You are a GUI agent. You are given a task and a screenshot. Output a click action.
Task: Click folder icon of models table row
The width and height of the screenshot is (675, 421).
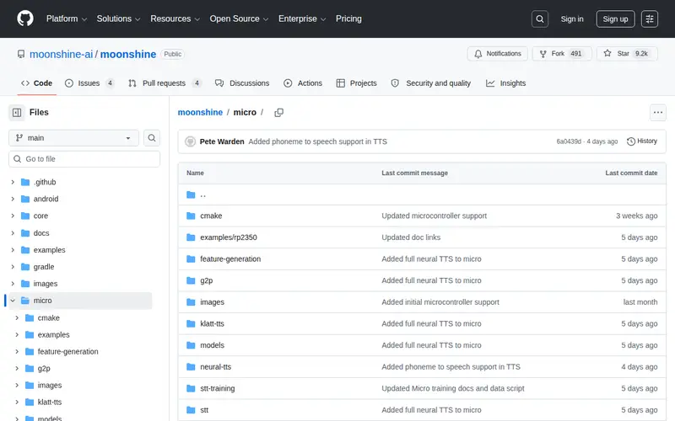point(191,345)
